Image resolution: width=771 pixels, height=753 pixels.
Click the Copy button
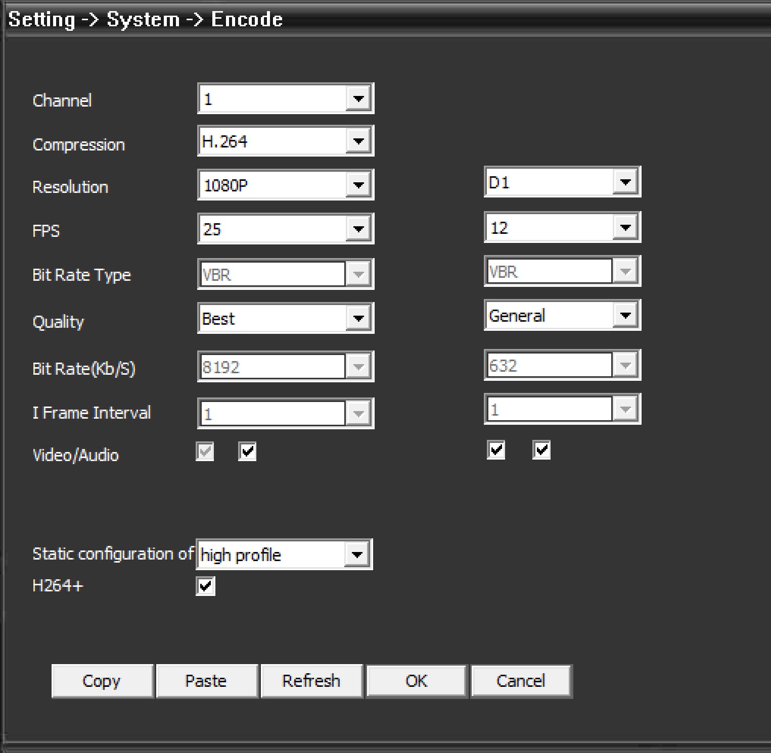(102, 681)
